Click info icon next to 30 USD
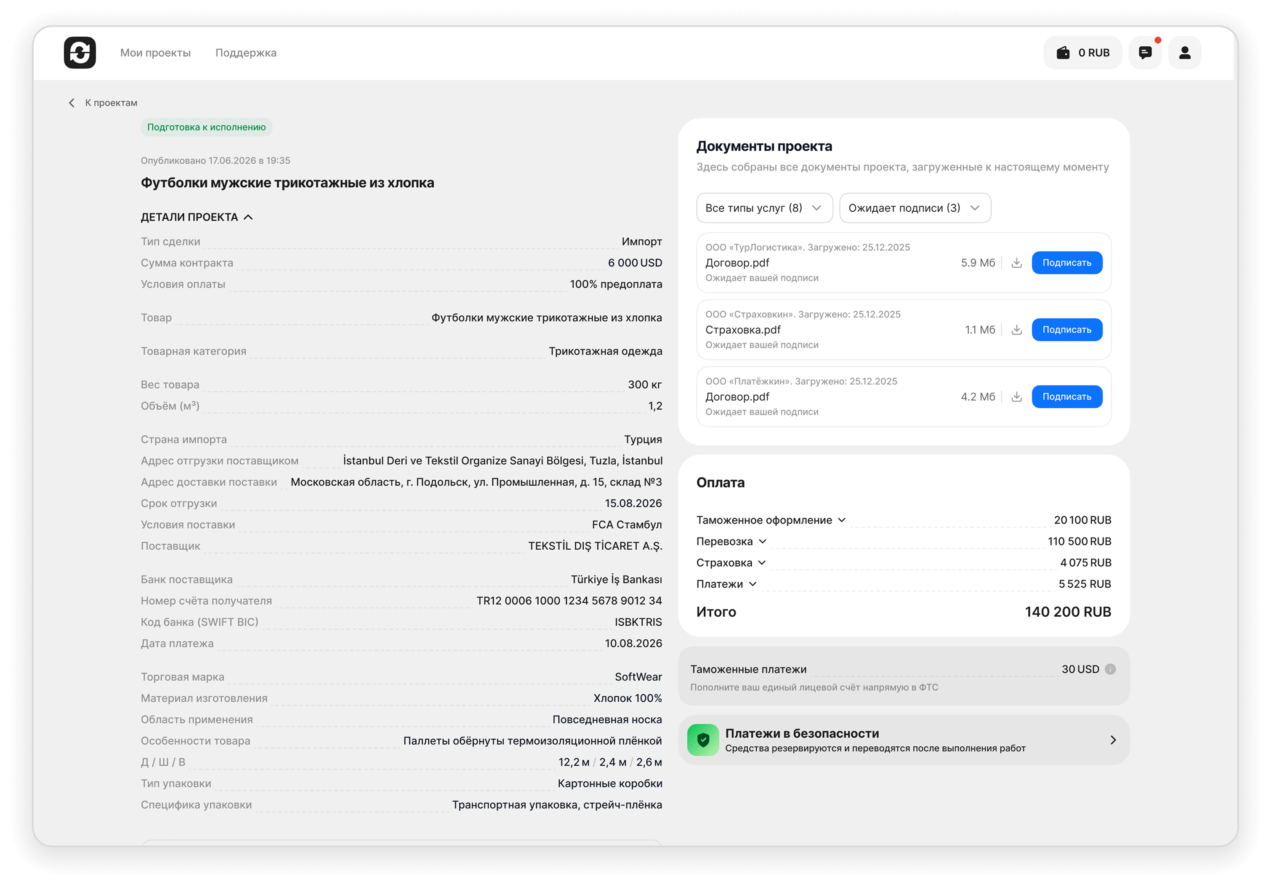Image resolution: width=1271 pixels, height=886 pixels. point(1110,669)
